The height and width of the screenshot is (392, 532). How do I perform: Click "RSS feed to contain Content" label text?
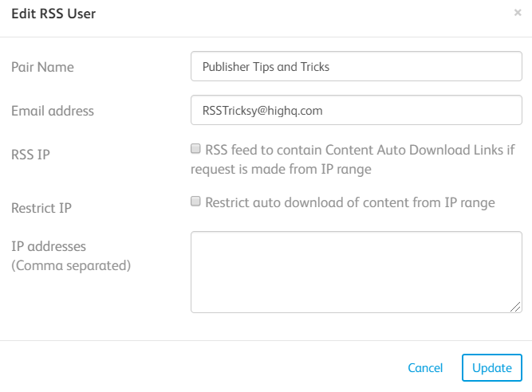(303, 149)
